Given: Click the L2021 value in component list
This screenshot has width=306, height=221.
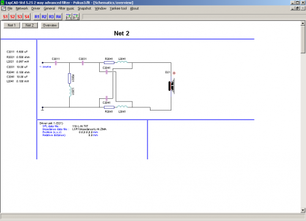Looking at the screenshot, I should click(x=23, y=62).
